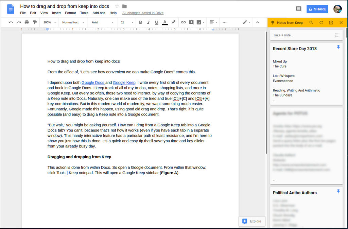Toggle bold formatting in the toolbar
Image resolution: width=348 pixels, height=229 pixels.
140,22
